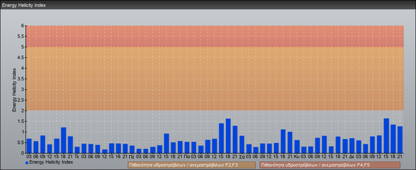Select the F4,F5 tornado probability legend box
The image size is (416, 170).
click(x=330, y=165)
